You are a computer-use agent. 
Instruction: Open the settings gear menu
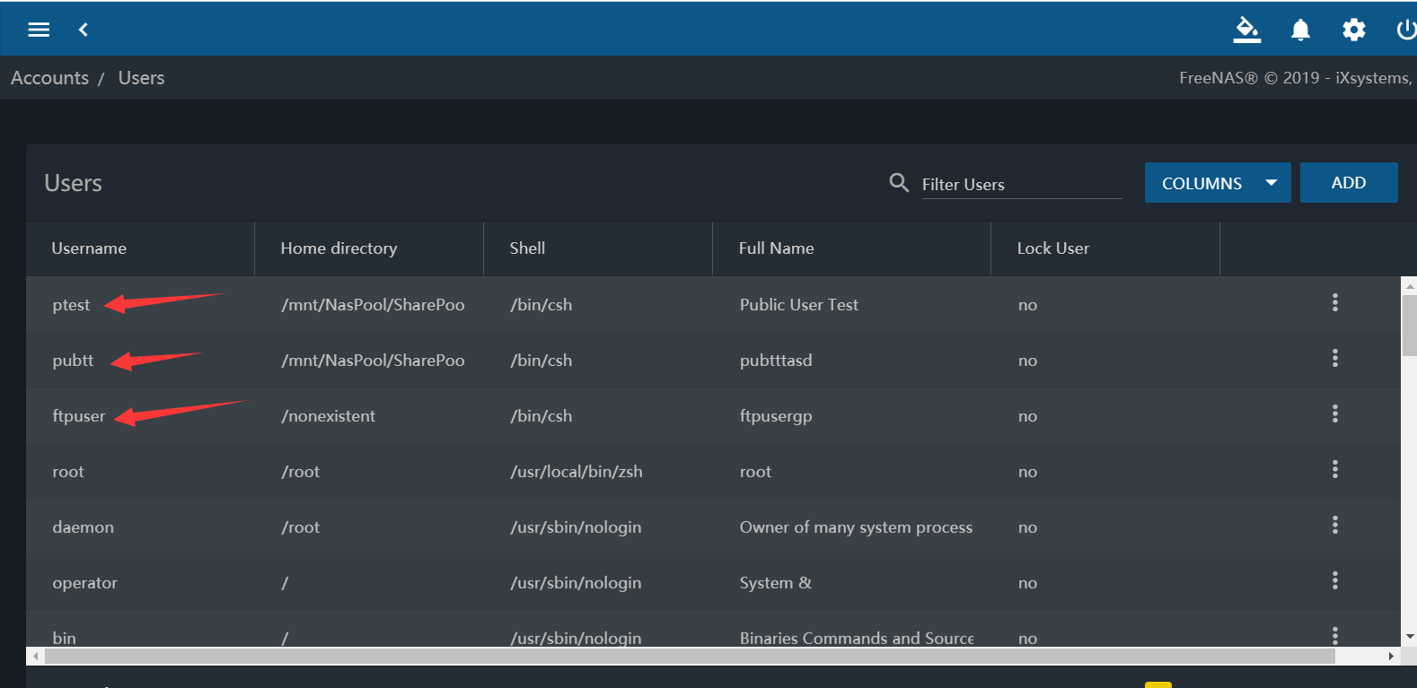(1353, 30)
